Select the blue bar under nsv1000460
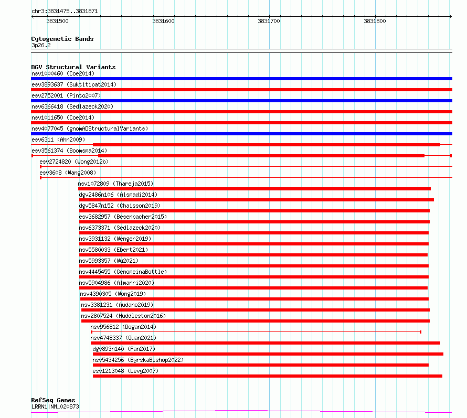The image size is (467, 418). pyautogui.click(x=241, y=79)
